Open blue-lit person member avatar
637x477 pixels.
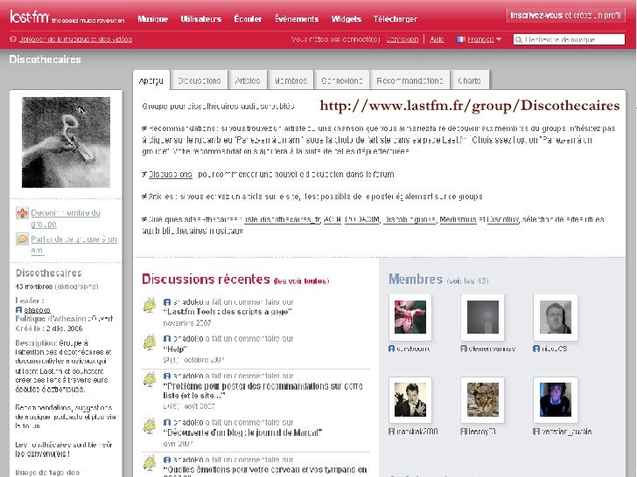[x=556, y=400]
